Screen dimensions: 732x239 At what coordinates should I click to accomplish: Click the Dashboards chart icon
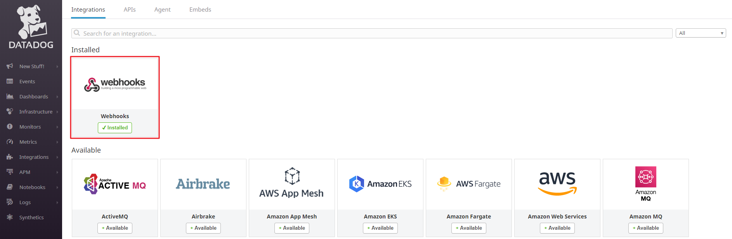10,96
